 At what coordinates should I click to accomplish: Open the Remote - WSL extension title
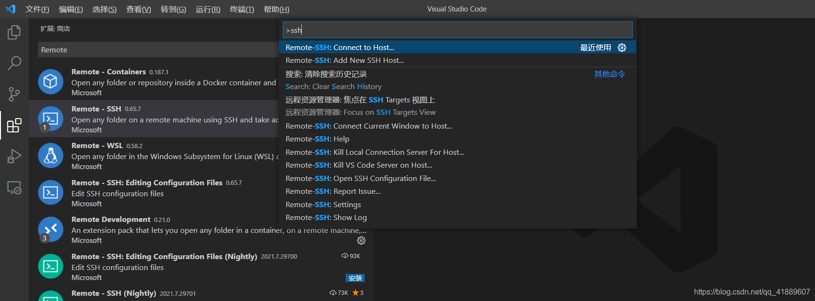click(x=97, y=146)
